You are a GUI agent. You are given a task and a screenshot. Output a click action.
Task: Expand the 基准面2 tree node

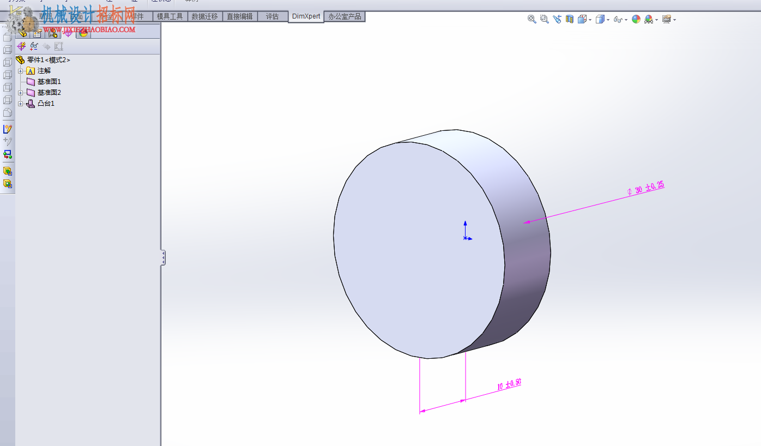(x=20, y=93)
